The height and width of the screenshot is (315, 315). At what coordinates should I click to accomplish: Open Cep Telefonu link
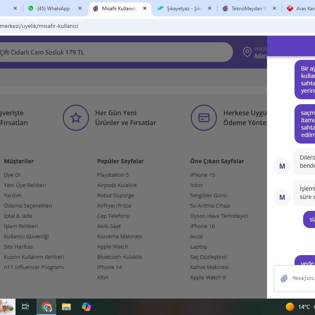coord(113,216)
